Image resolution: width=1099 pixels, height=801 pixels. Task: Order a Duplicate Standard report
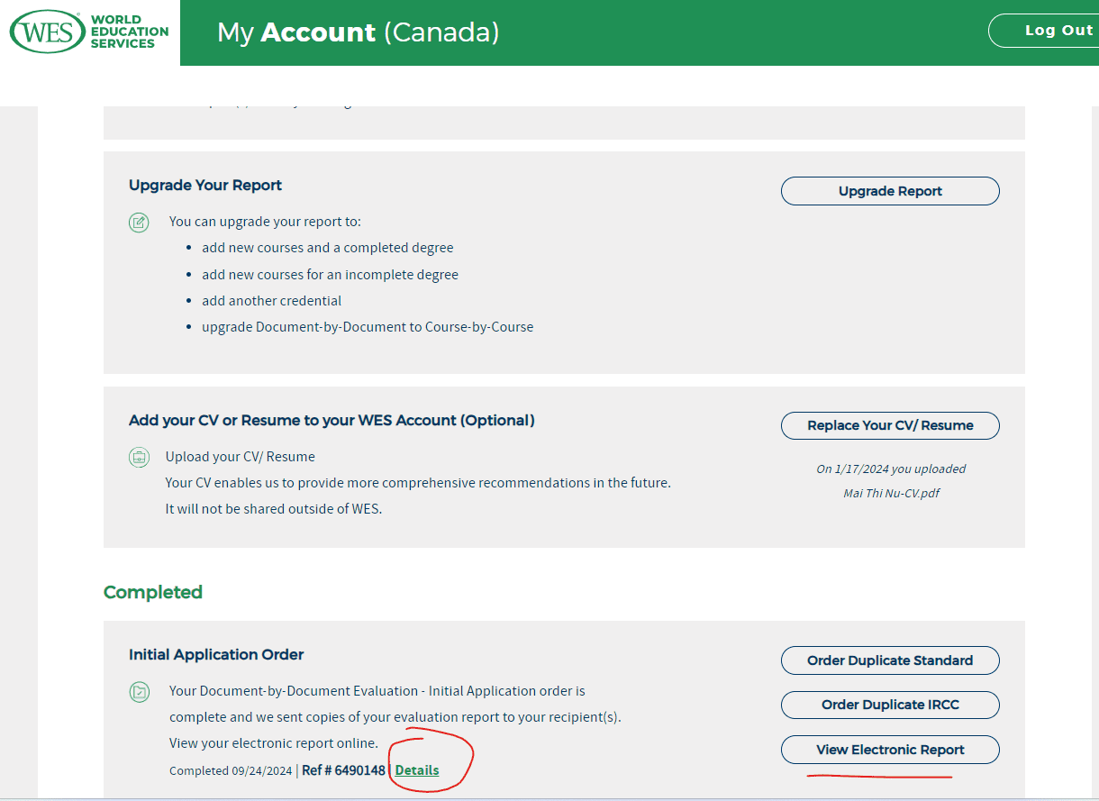(x=890, y=660)
